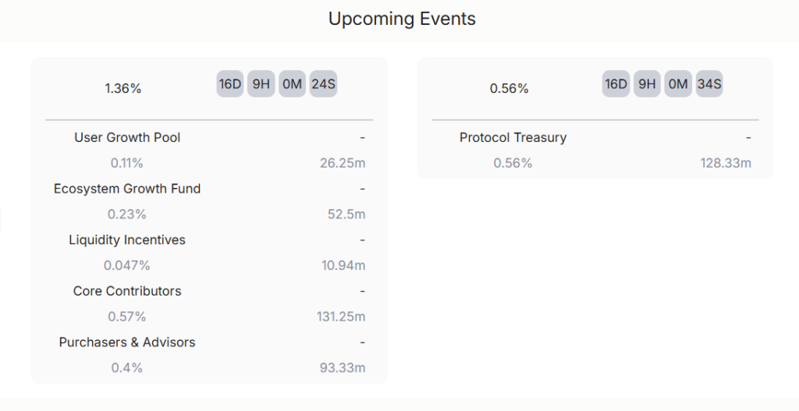Click the 26.25m amount for User Growth Pool

(x=343, y=163)
